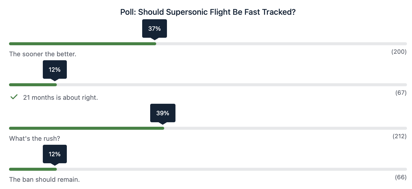Click the (67) vote count
This screenshot has height=189, width=412.
(401, 93)
